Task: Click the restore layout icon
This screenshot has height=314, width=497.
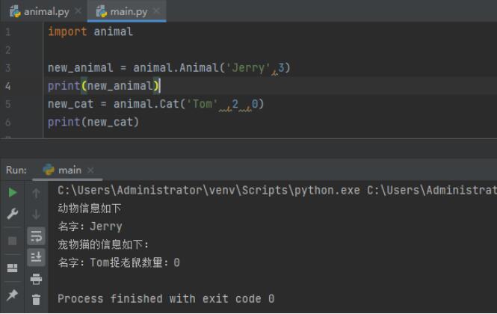Action: coord(13,268)
